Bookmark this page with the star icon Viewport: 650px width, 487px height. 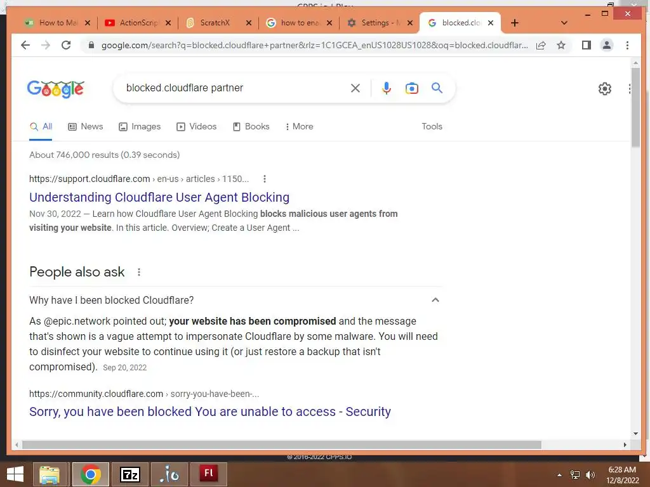(561, 45)
